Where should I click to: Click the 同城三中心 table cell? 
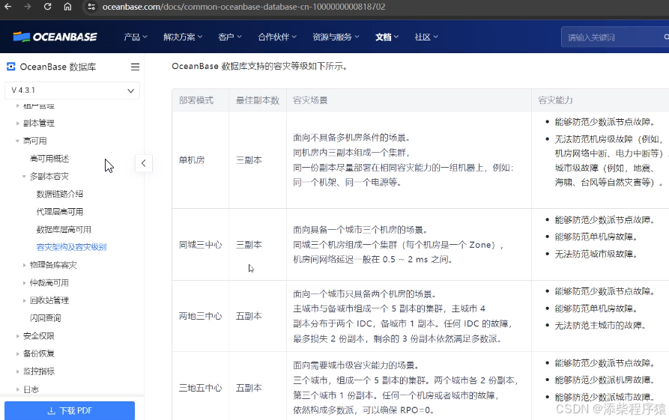click(200, 245)
